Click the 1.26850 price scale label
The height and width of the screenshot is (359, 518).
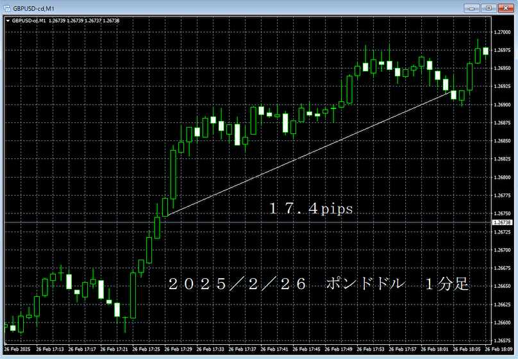pos(502,141)
